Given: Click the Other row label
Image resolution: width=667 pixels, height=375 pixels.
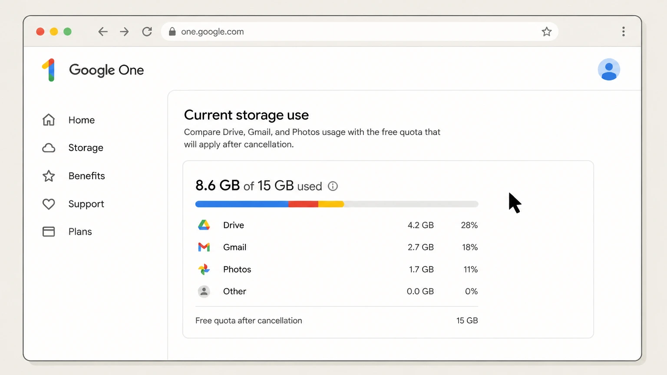Looking at the screenshot, I should click(234, 292).
